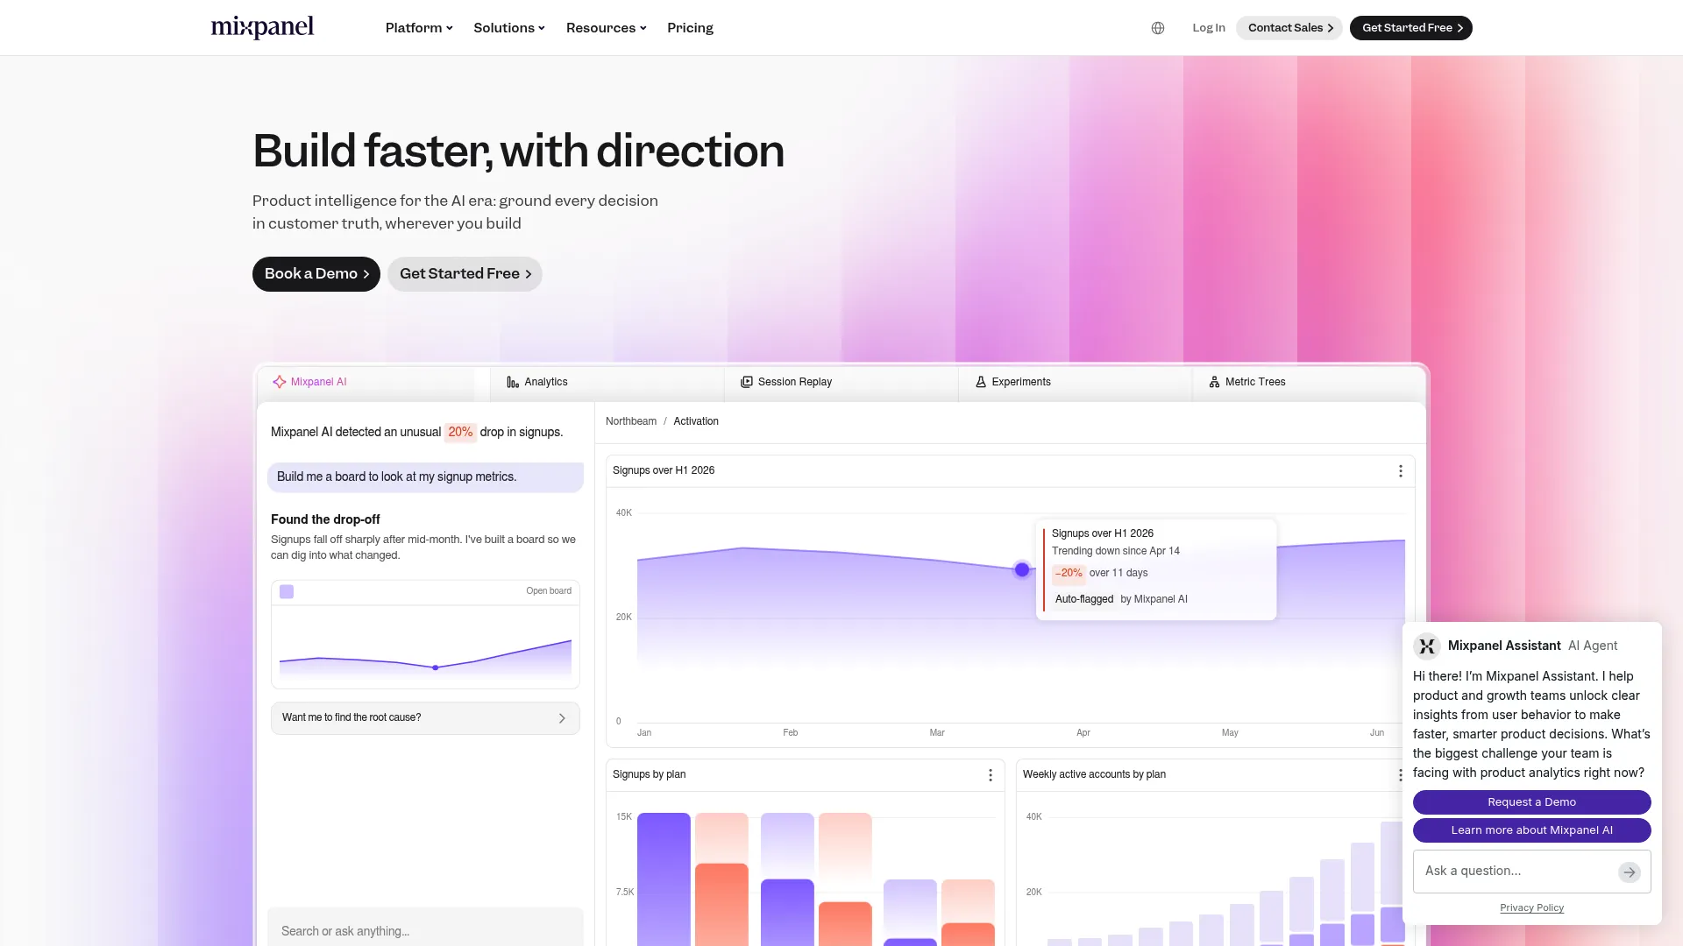Click 'Trending down since Apr 14' text
This screenshot has width=1683, height=946.
pos(1115,552)
